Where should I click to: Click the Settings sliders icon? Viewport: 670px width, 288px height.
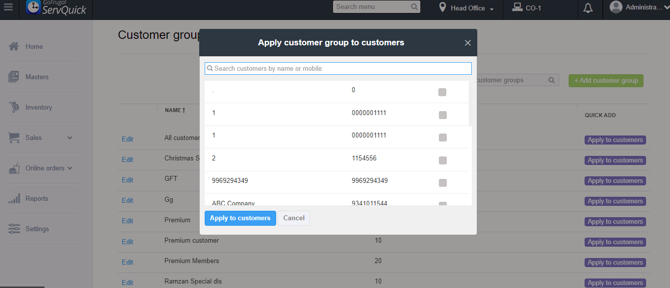pos(14,229)
